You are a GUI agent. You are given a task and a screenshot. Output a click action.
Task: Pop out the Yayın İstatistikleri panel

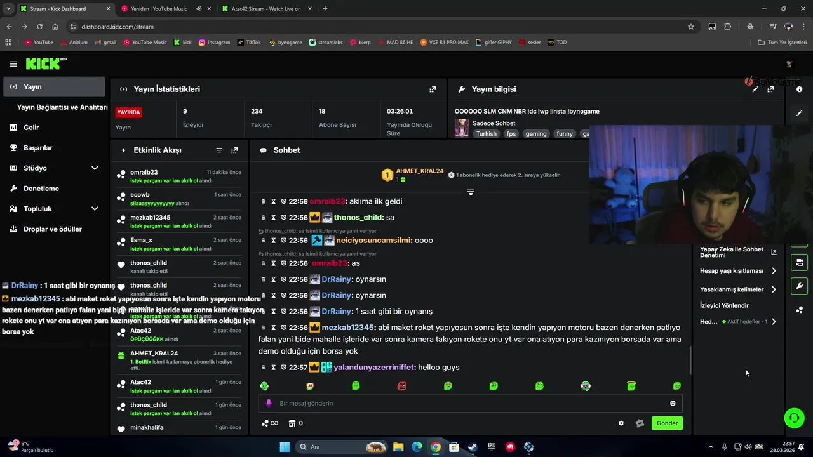tap(433, 89)
